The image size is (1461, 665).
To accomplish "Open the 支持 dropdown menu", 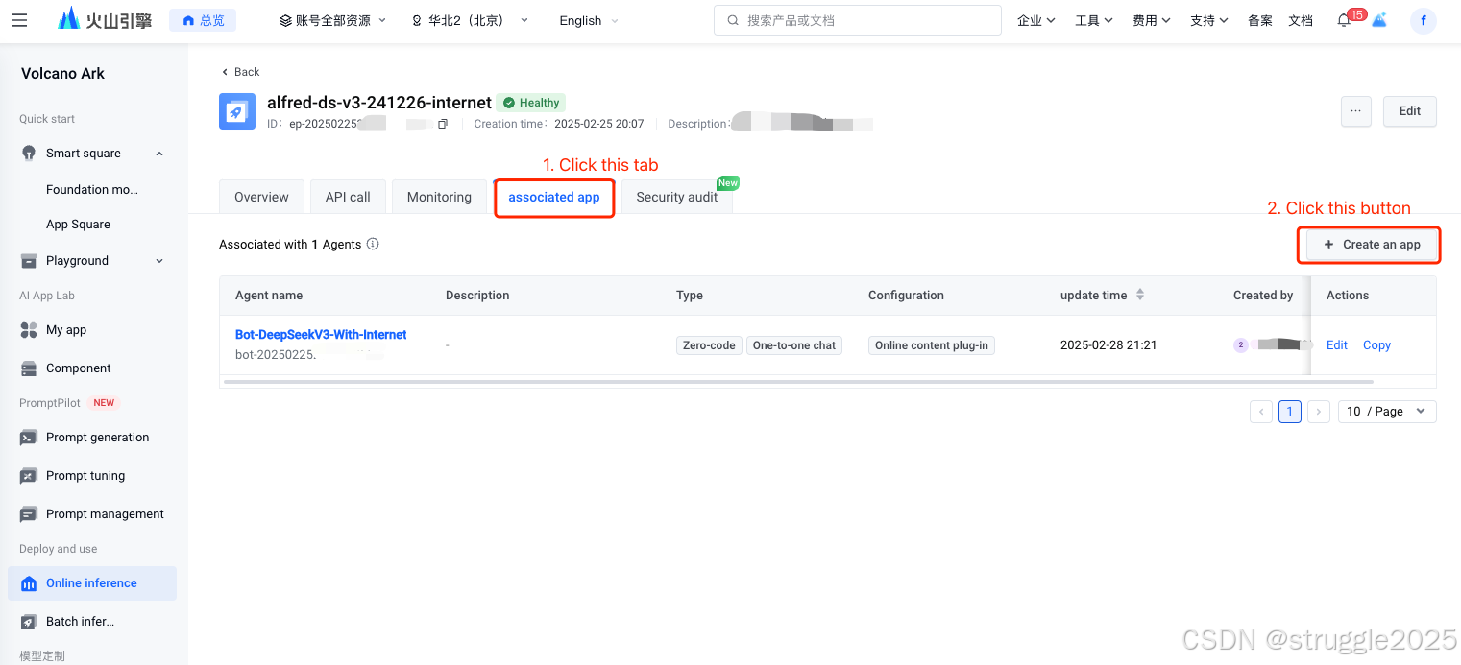I will coord(1209,20).
